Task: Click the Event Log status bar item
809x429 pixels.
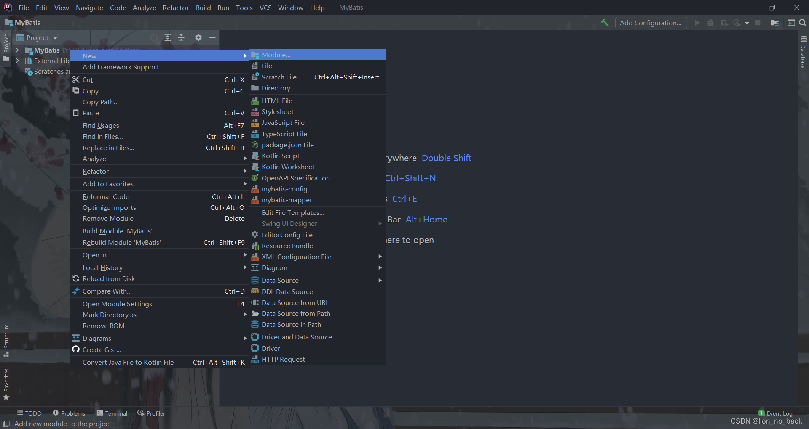Action: 775,413
